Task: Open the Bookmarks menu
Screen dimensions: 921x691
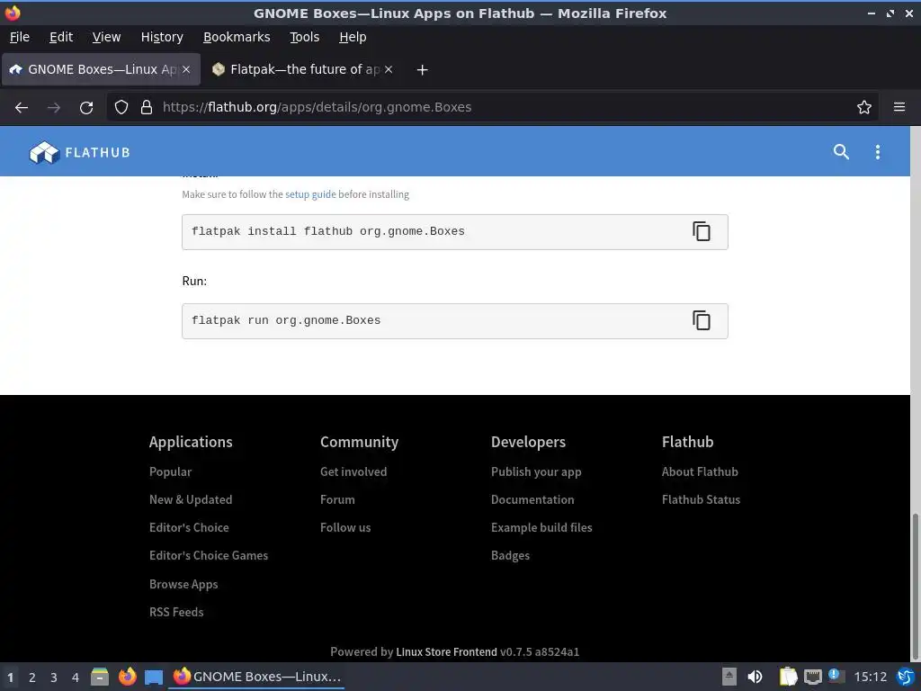Action: click(237, 37)
